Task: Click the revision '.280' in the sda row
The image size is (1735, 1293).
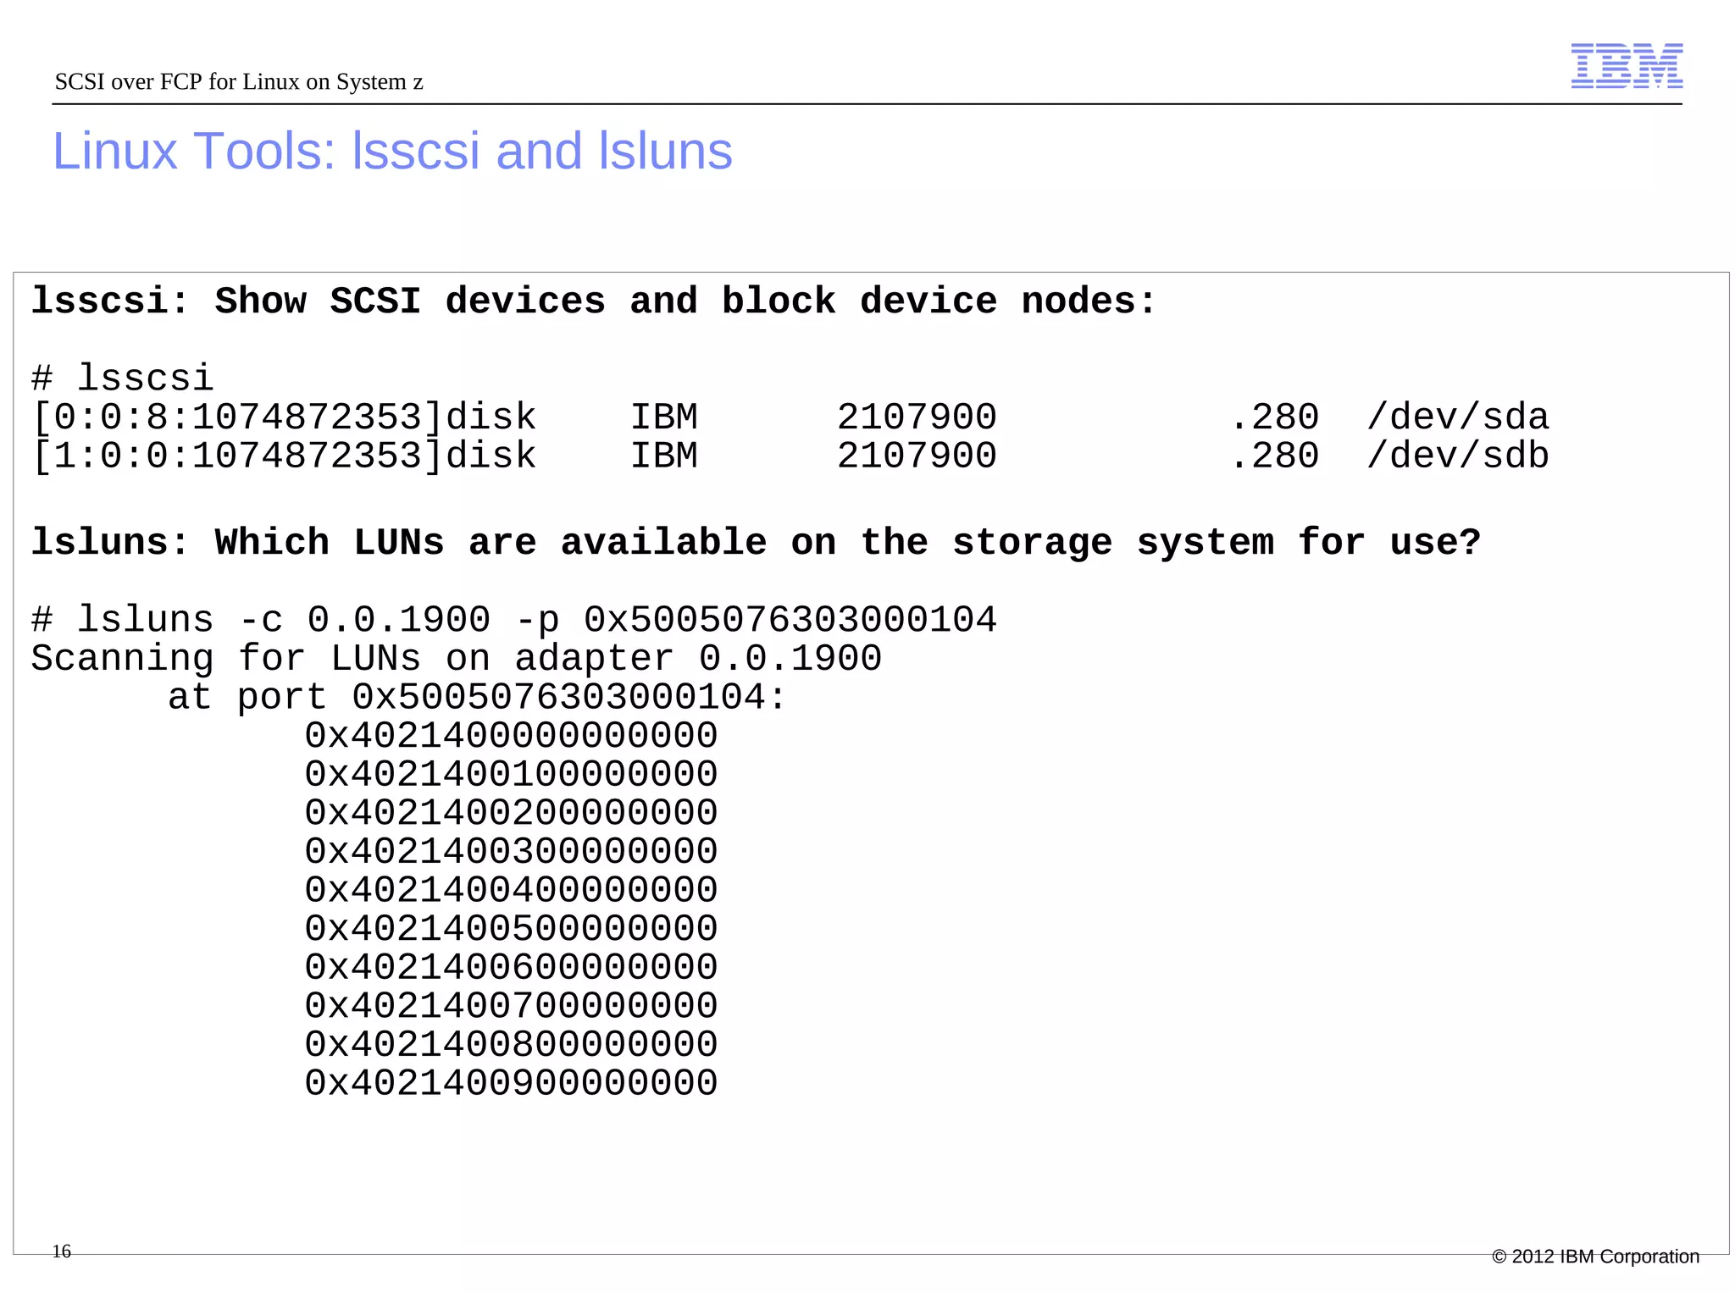Action: (1274, 417)
